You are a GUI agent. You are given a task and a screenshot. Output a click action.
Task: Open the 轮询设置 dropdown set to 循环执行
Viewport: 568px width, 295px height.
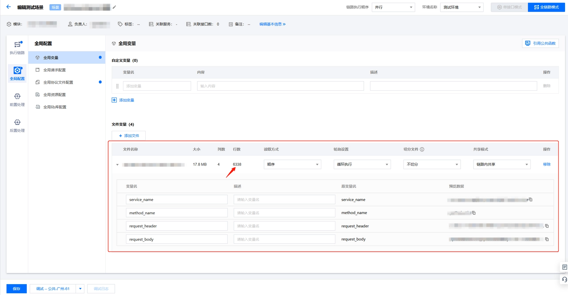362,165
